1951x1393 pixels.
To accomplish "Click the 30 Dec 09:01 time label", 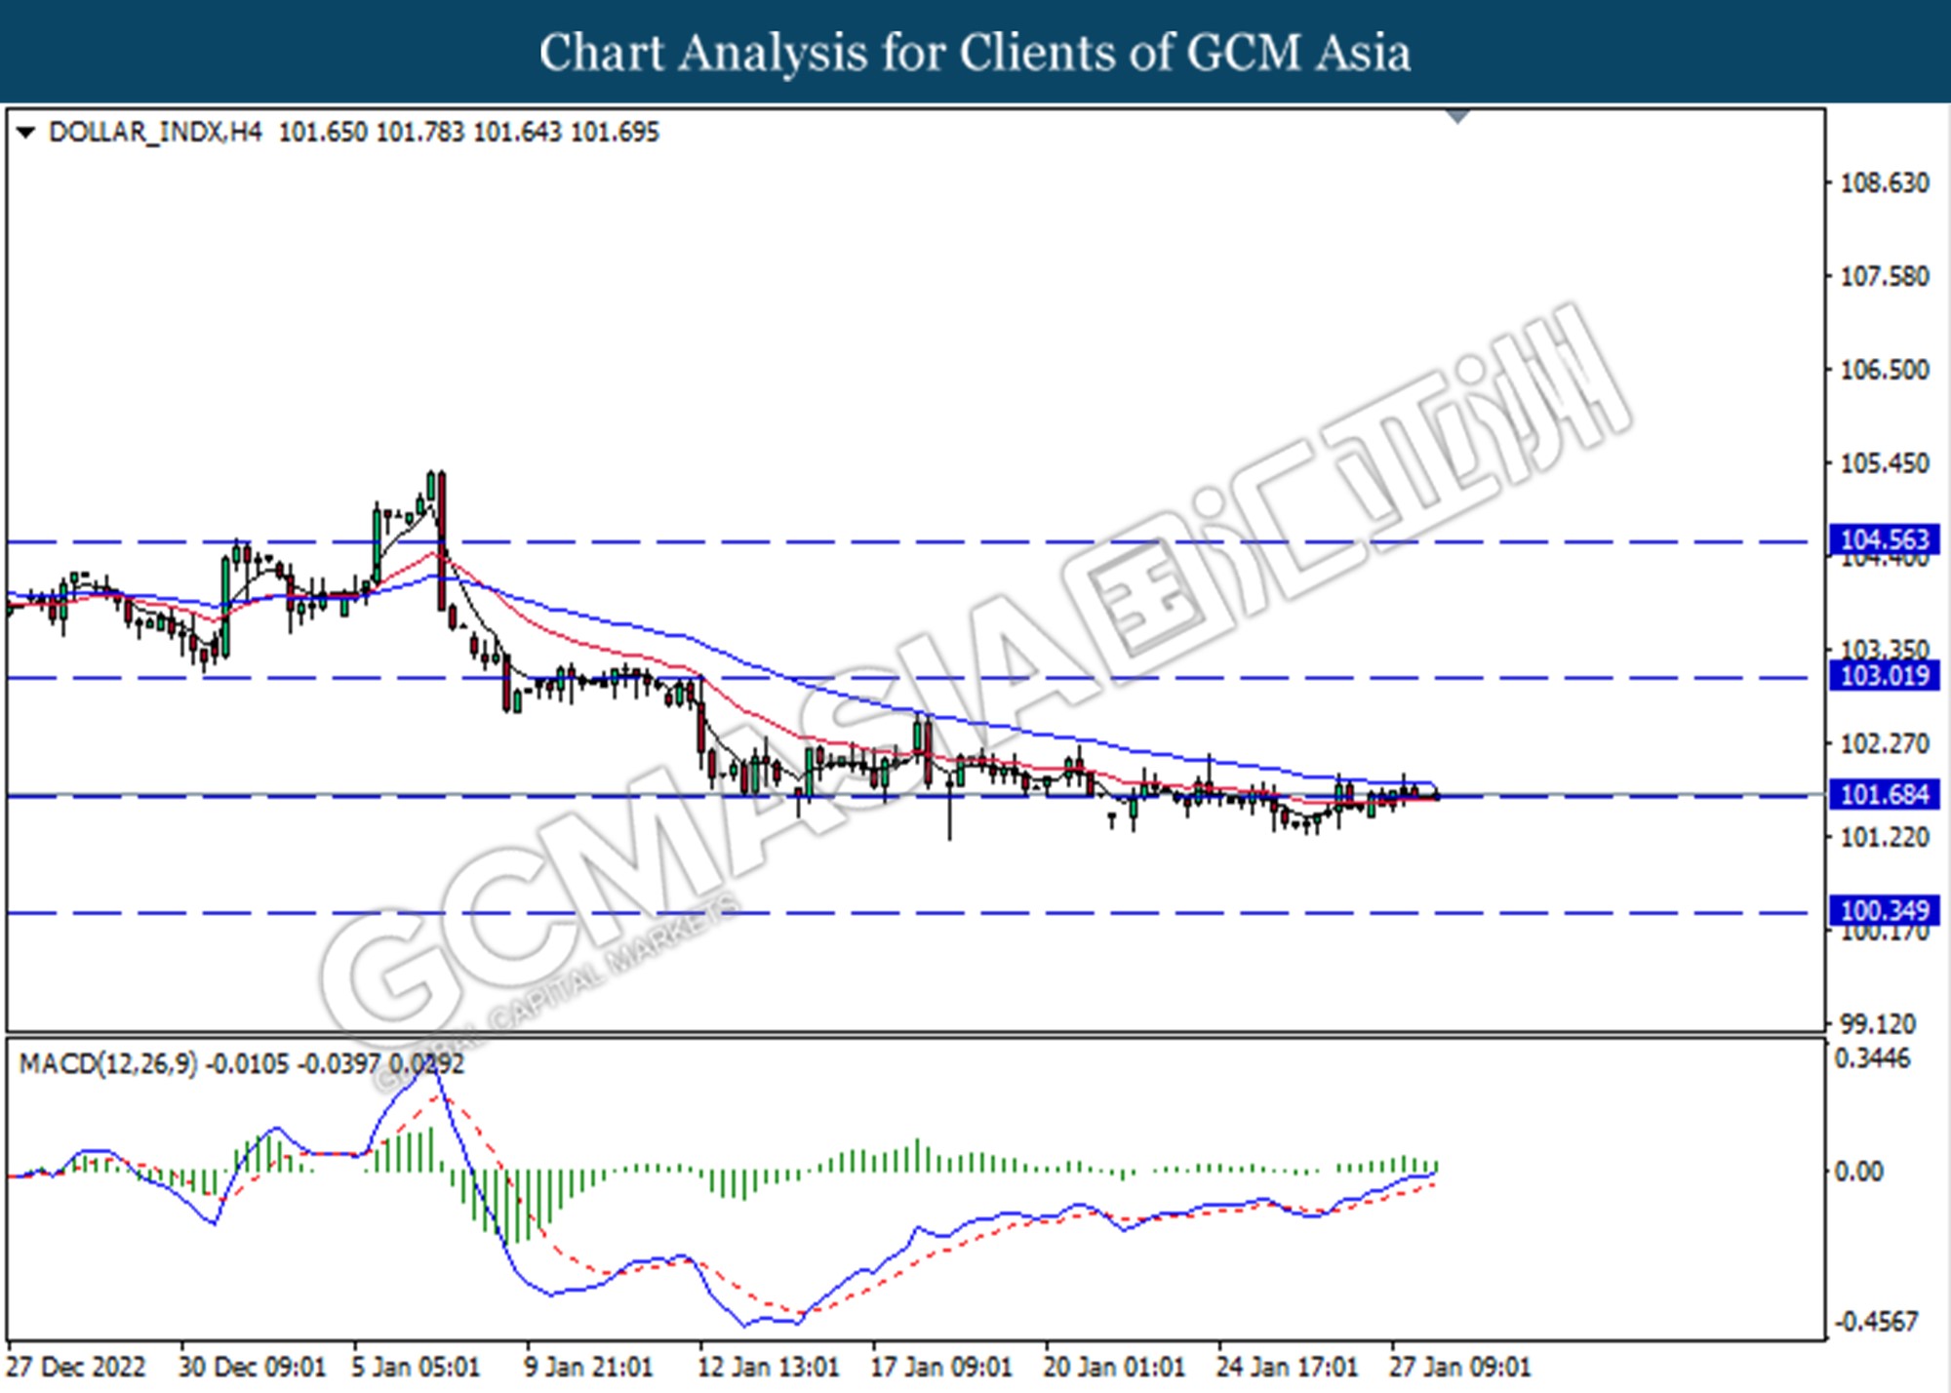I will [252, 1368].
